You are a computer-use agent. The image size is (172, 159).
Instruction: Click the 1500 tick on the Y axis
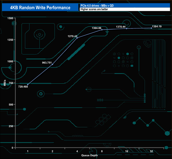[10, 18]
